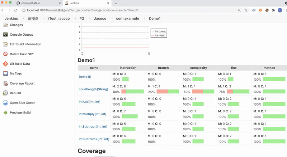
Task: Go to Jenkins breadcrumb home
Action: pyautogui.click(x=11, y=19)
